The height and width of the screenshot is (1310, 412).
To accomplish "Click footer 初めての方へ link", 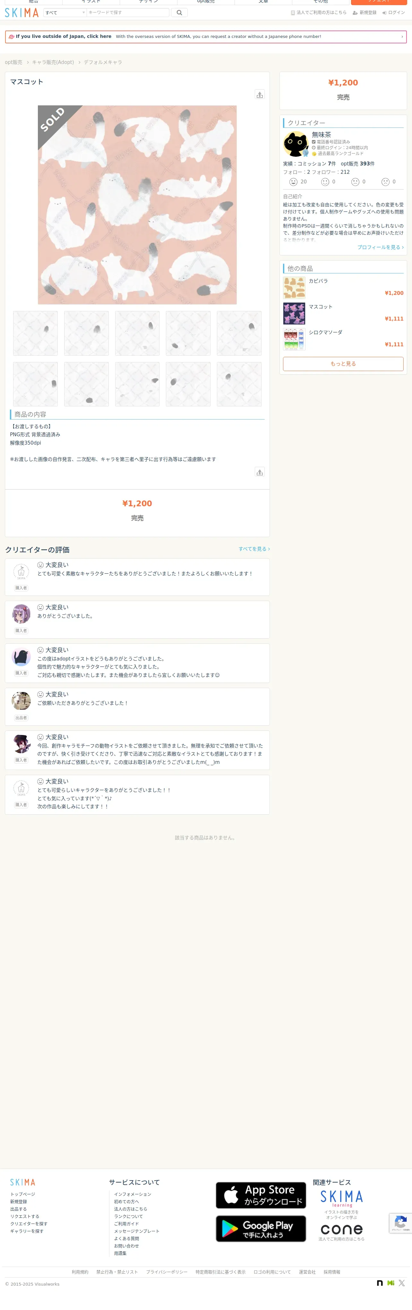I will 126,1202.
